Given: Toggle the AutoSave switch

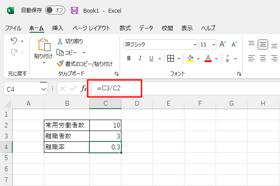Looking at the screenshot, I should tap(55, 10).
